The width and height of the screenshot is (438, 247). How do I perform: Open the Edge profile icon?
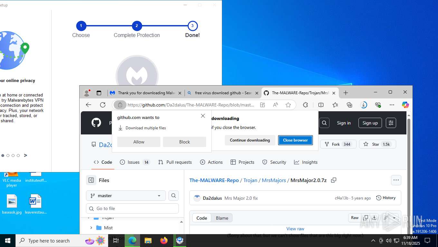87,93
